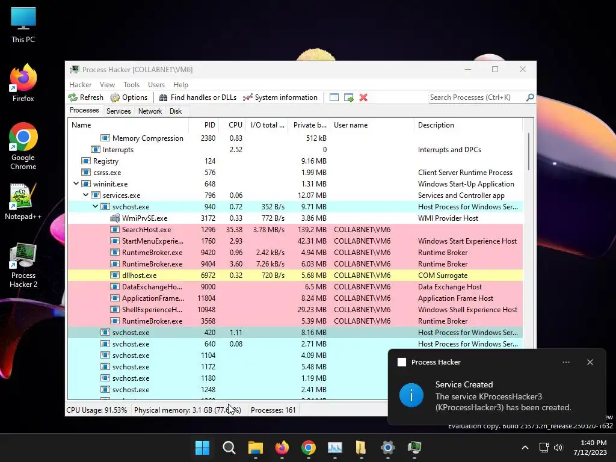Select the dllhost.exe process row
The image size is (616, 462).
pyautogui.click(x=295, y=276)
